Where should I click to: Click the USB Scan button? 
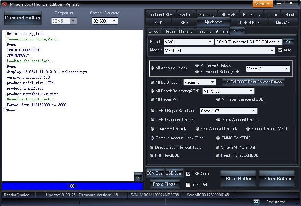point(174,173)
